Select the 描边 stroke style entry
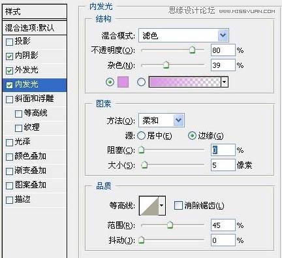The image size is (282, 258). pyautogui.click(x=35, y=199)
